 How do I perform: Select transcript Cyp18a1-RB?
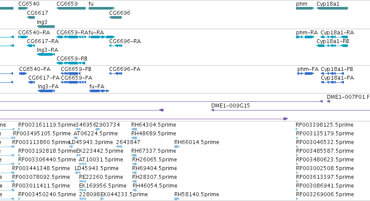tap(333, 41)
